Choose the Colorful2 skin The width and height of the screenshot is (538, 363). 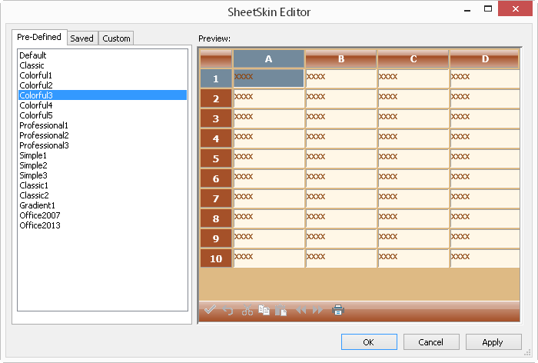[x=102, y=85]
